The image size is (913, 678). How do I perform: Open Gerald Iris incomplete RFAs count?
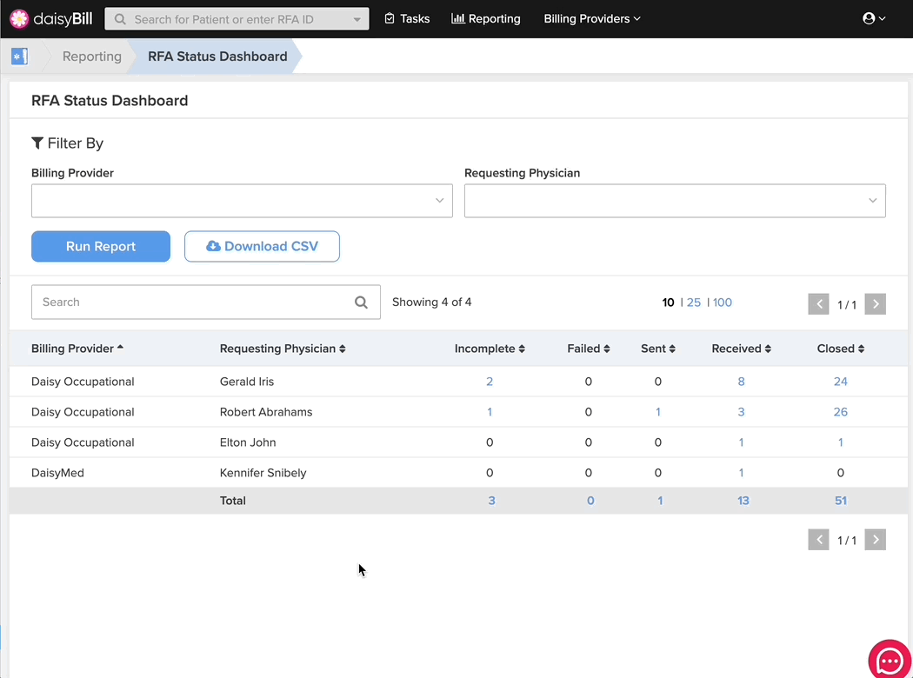coord(490,382)
